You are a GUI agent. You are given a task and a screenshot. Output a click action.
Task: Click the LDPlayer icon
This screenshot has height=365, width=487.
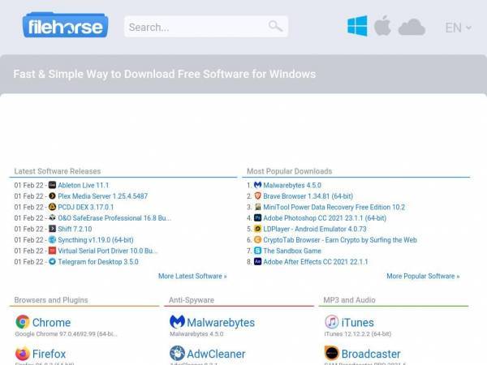pyautogui.click(x=258, y=229)
